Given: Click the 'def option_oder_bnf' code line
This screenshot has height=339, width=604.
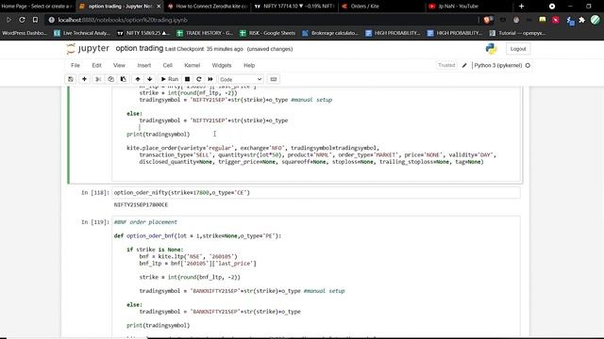Looking at the screenshot, I should point(197,236).
